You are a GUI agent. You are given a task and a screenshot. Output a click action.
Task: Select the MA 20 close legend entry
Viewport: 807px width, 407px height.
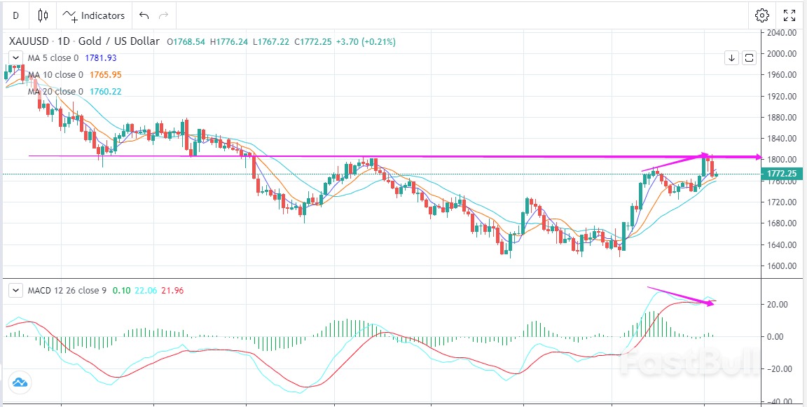55,91
